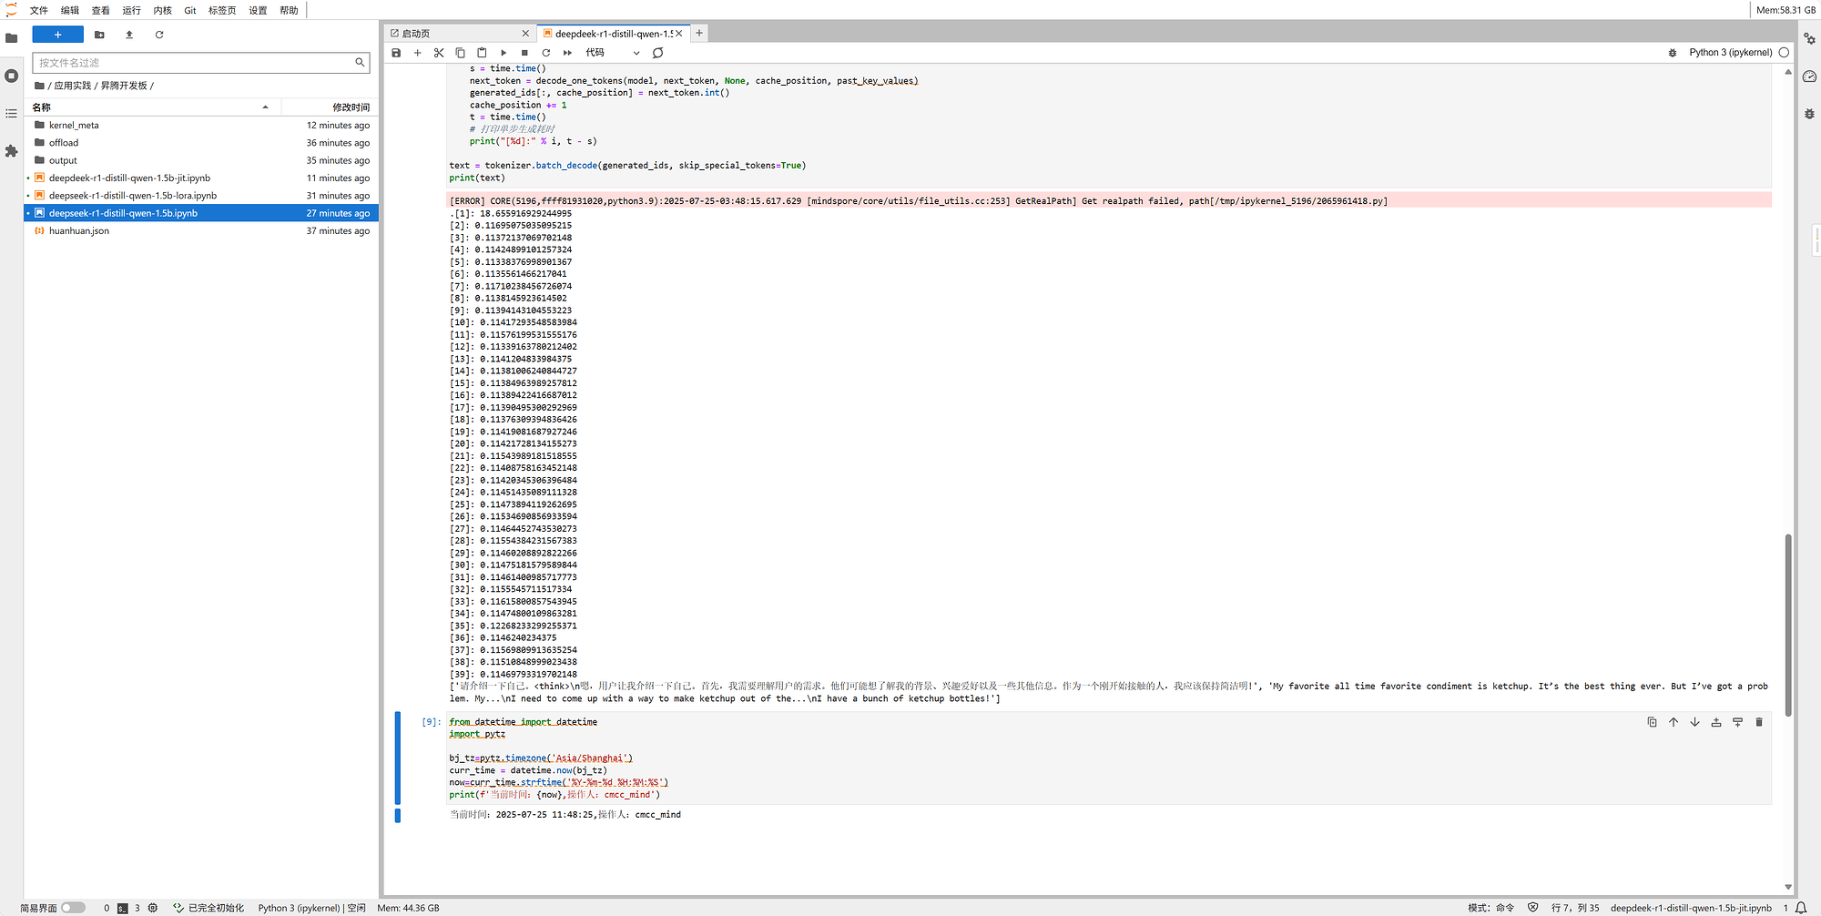Interrupt the kernel with the stop icon
This screenshot has width=1821, height=916.
point(524,53)
